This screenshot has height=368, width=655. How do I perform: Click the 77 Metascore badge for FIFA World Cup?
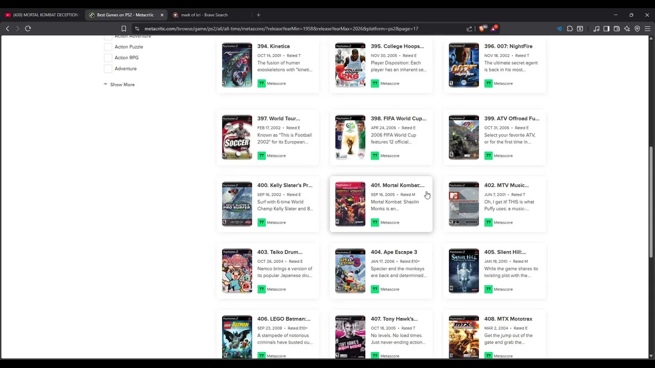pyautogui.click(x=375, y=155)
